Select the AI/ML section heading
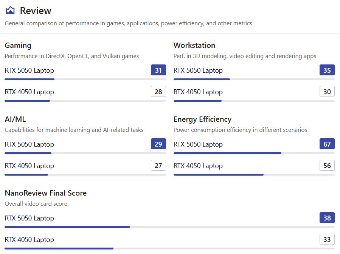This screenshot has height=254, width=340. 15,119
